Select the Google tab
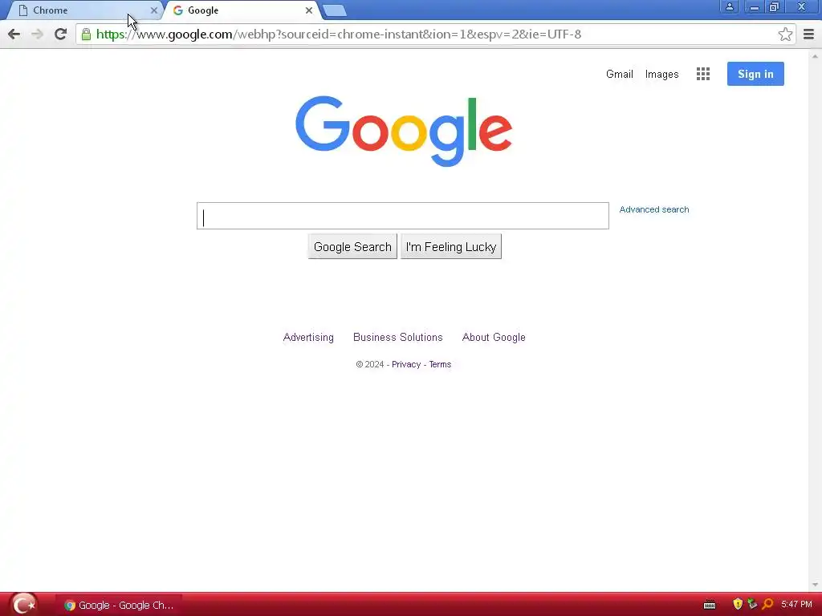Image resolution: width=822 pixels, height=616 pixels. (x=242, y=10)
